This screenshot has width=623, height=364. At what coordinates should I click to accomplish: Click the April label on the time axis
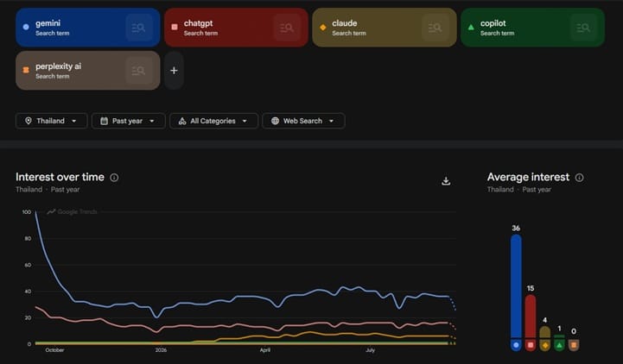[265, 350]
